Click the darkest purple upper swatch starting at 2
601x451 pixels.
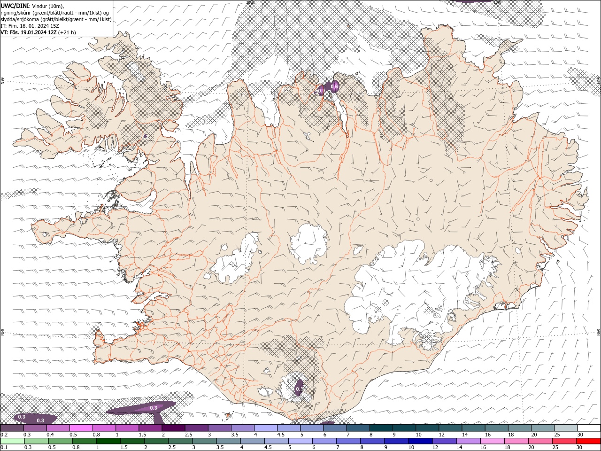[x=173, y=428]
